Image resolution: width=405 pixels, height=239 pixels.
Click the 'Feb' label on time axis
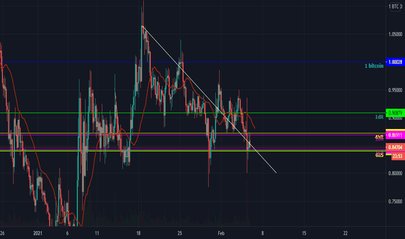[221, 233]
